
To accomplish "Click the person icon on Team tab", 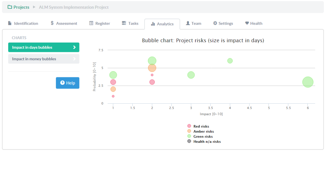I will coord(188,23).
